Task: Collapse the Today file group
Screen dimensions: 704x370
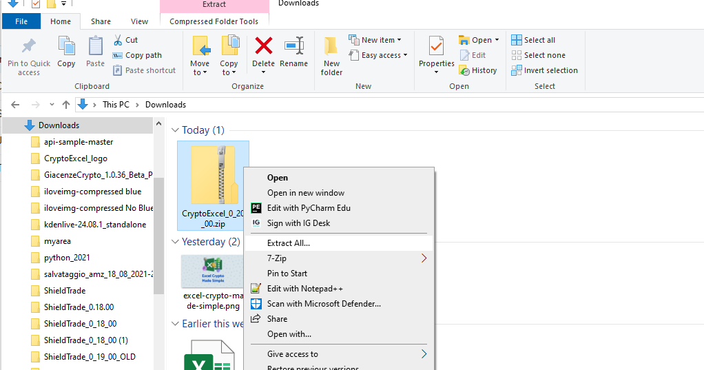Action: click(x=175, y=130)
